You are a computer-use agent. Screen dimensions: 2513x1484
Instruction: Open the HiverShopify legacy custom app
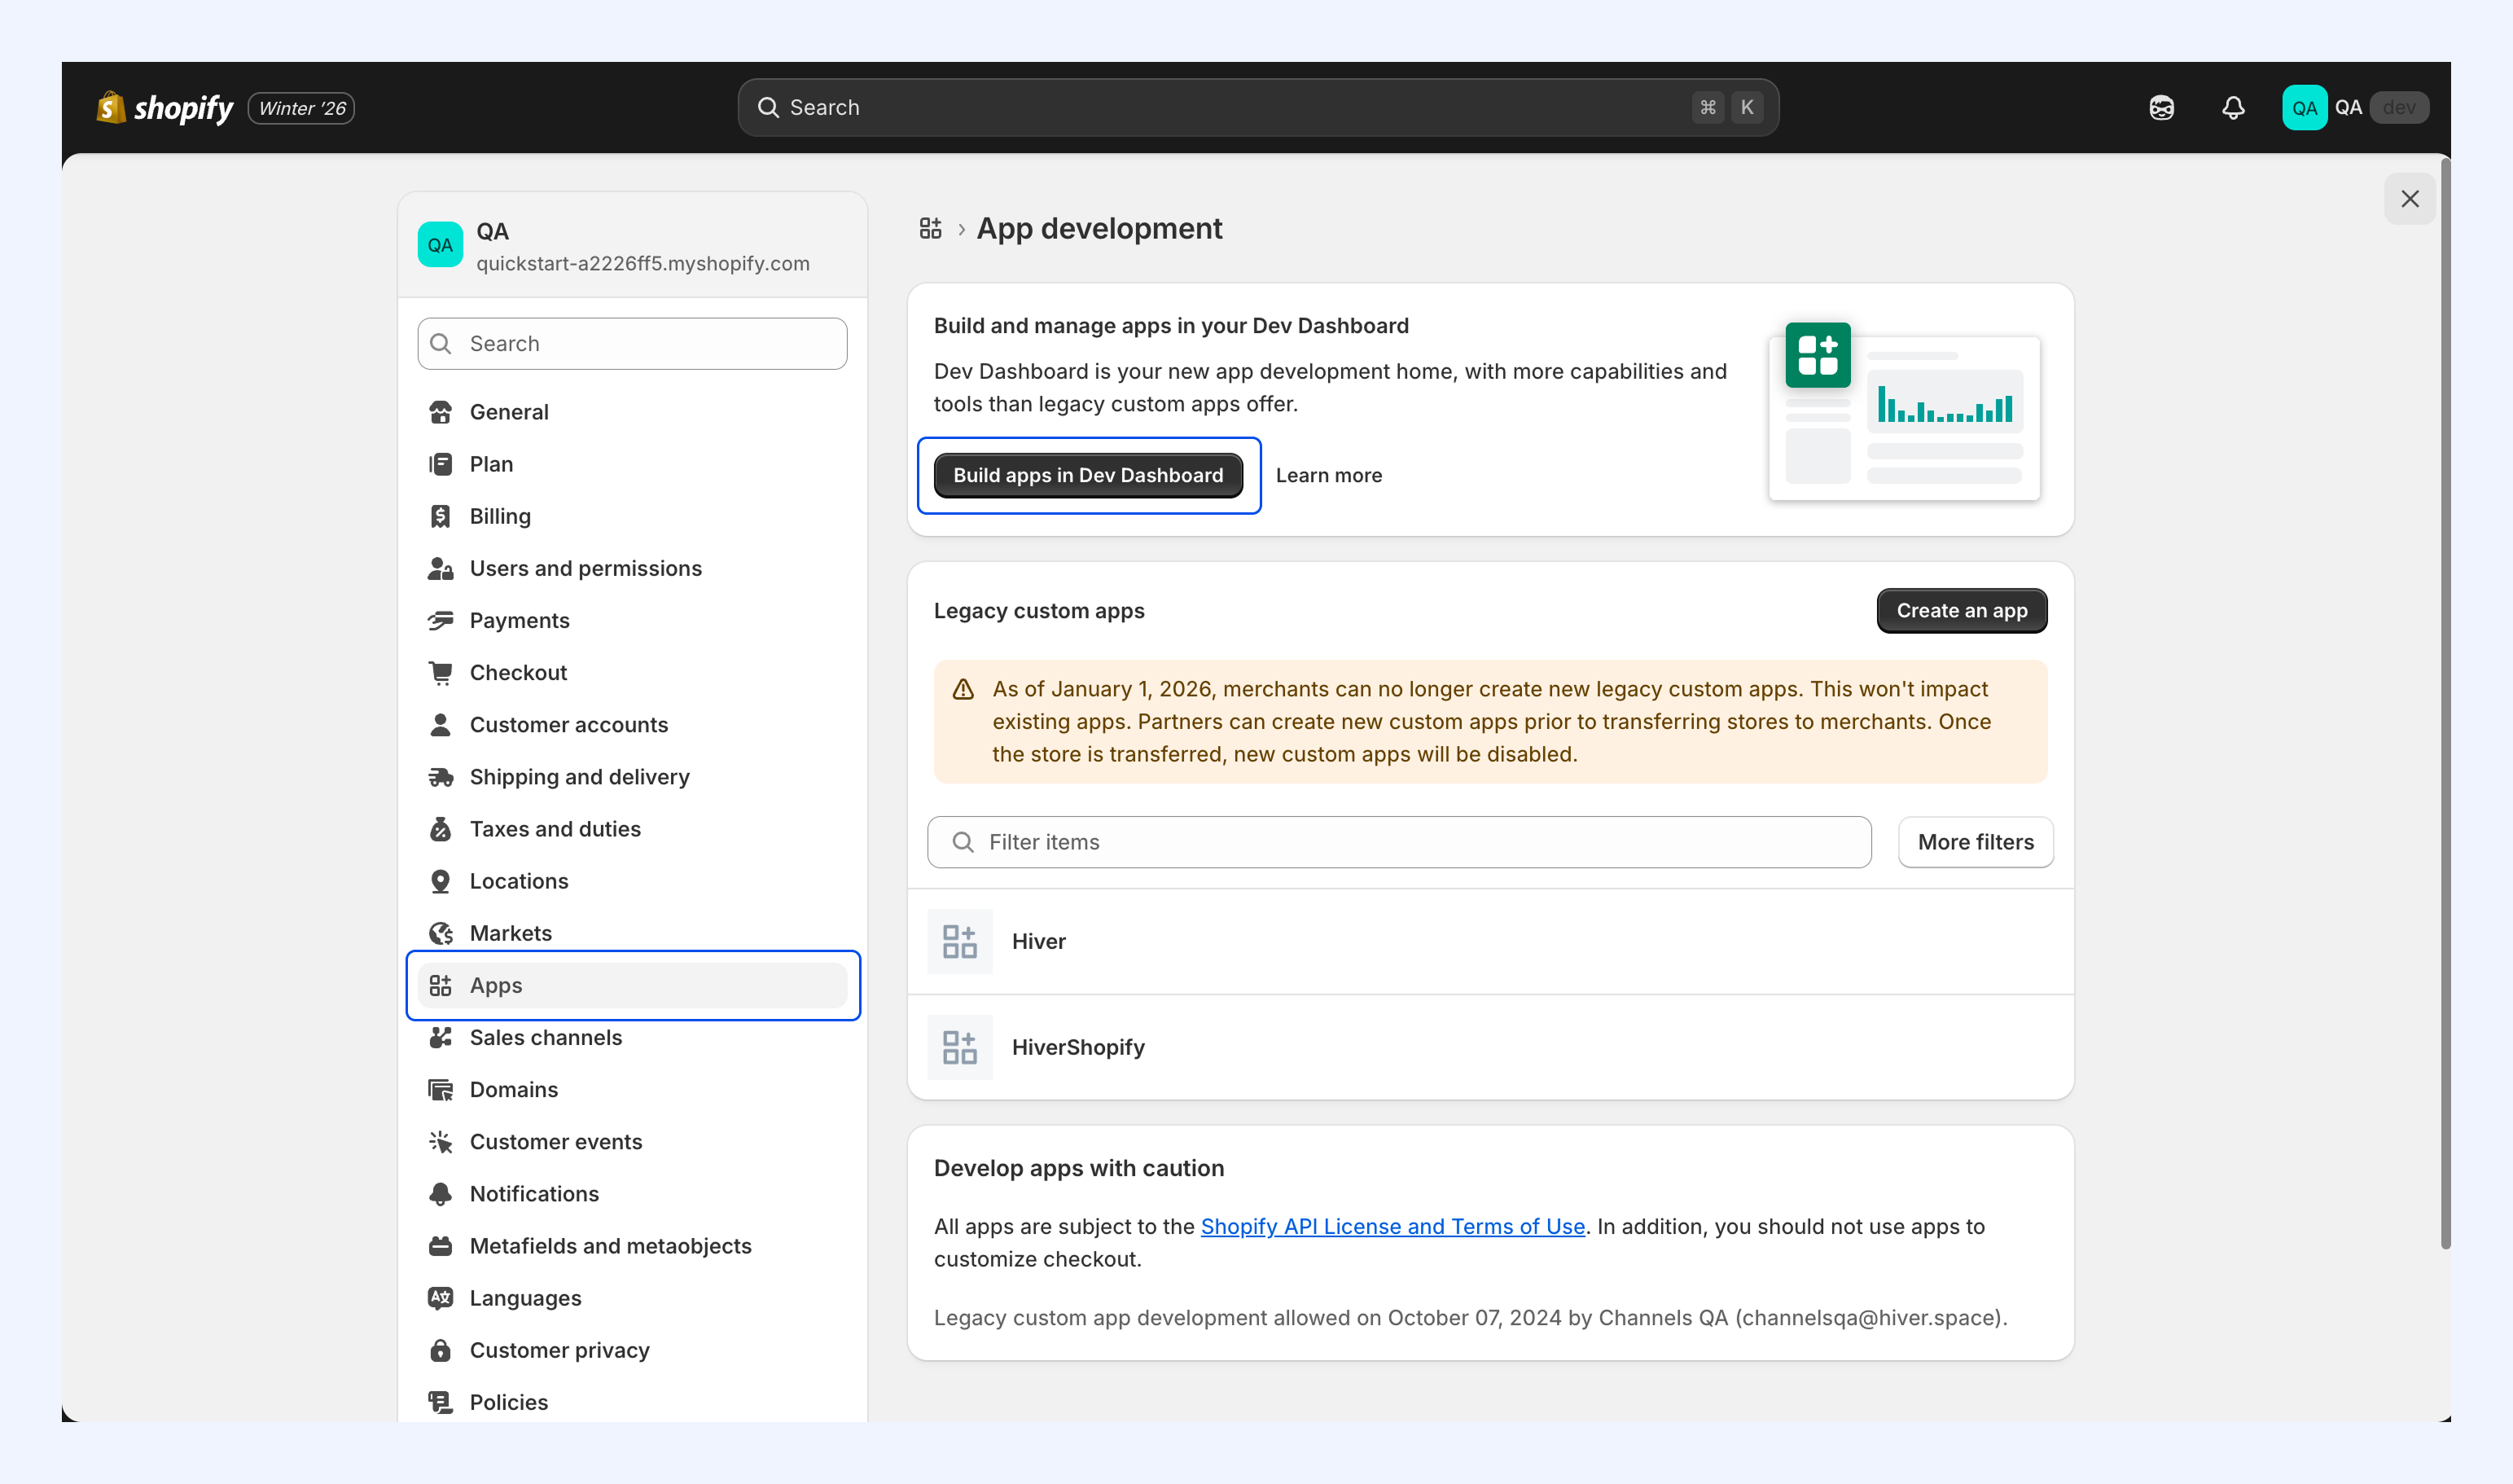[1489, 1047]
